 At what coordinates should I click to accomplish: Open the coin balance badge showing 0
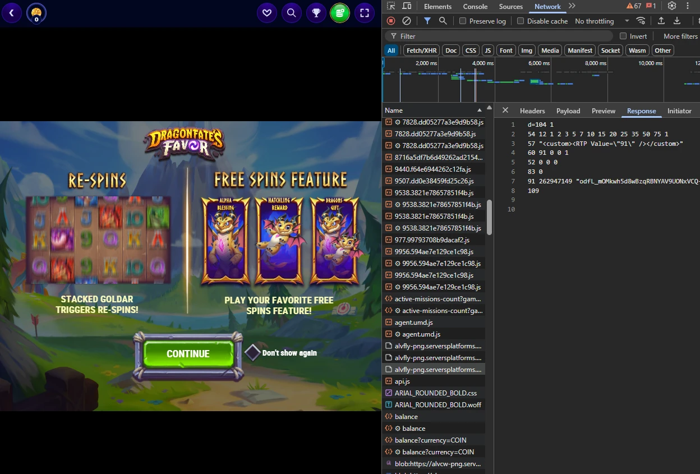click(x=36, y=13)
